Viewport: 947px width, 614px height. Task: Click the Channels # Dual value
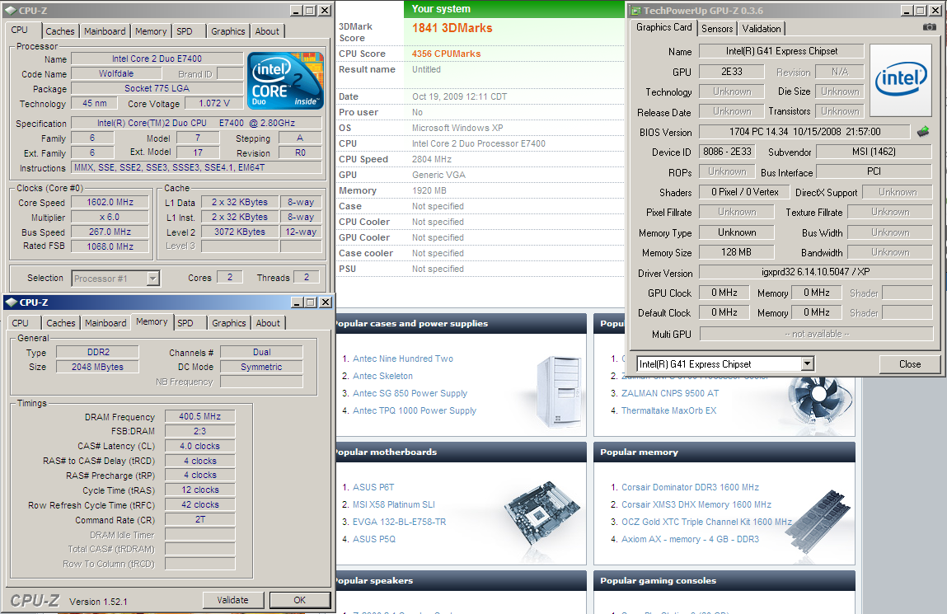tap(261, 352)
